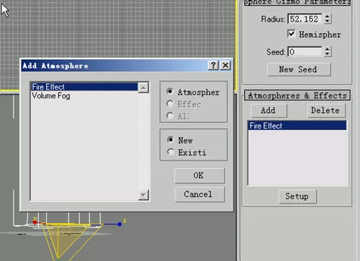Collapse the Atmospheres & Effects rollout
The height and width of the screenshot is (261, 360).
(x=297, y=96)
